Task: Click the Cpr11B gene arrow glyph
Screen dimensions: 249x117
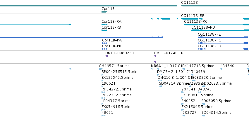Action: pyautogui.click(x=104, y=12)
